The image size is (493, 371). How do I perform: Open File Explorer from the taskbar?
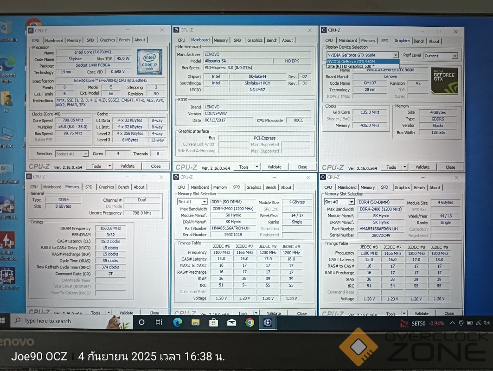pos(196,322)
